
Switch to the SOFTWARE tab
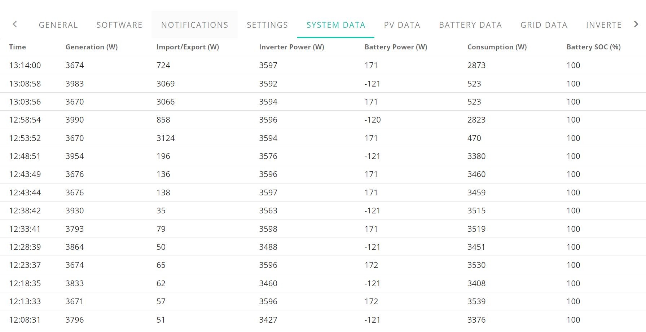click(x=119, y=25)
